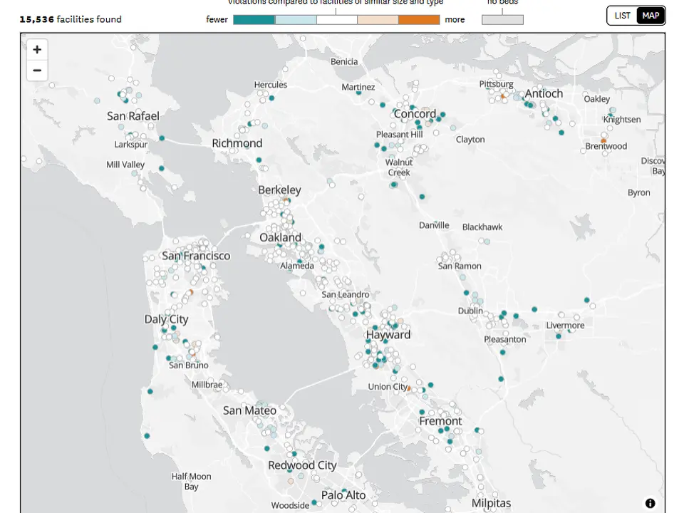Switch to MAP view

pos(650,16)
